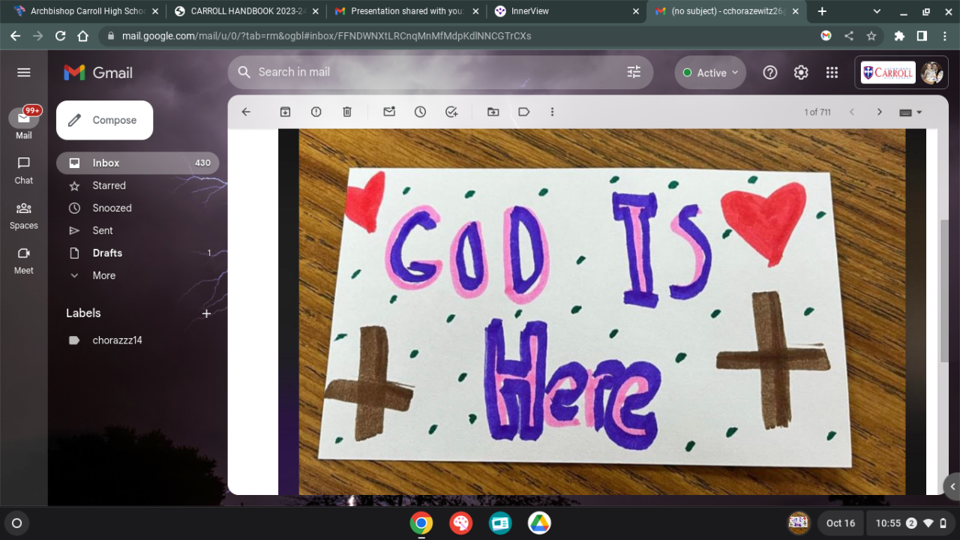The width and height of the screenshot is (960, 540).
Task: Go back to the inbox list
Action: coord(246,112)
